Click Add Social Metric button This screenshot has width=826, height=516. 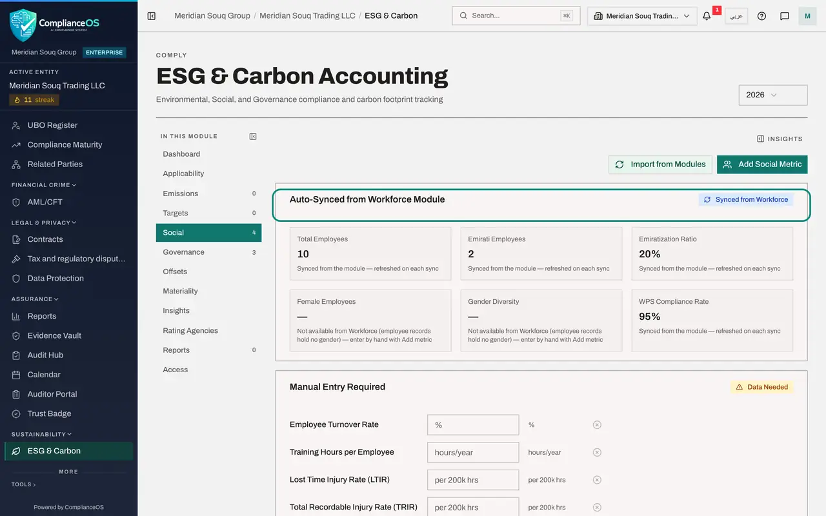[x=762, y=164]
